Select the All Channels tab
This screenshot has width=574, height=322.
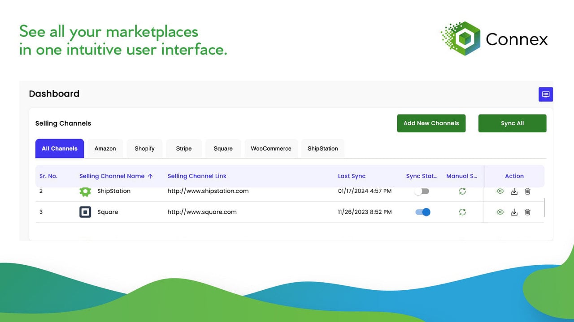(60, 148)
